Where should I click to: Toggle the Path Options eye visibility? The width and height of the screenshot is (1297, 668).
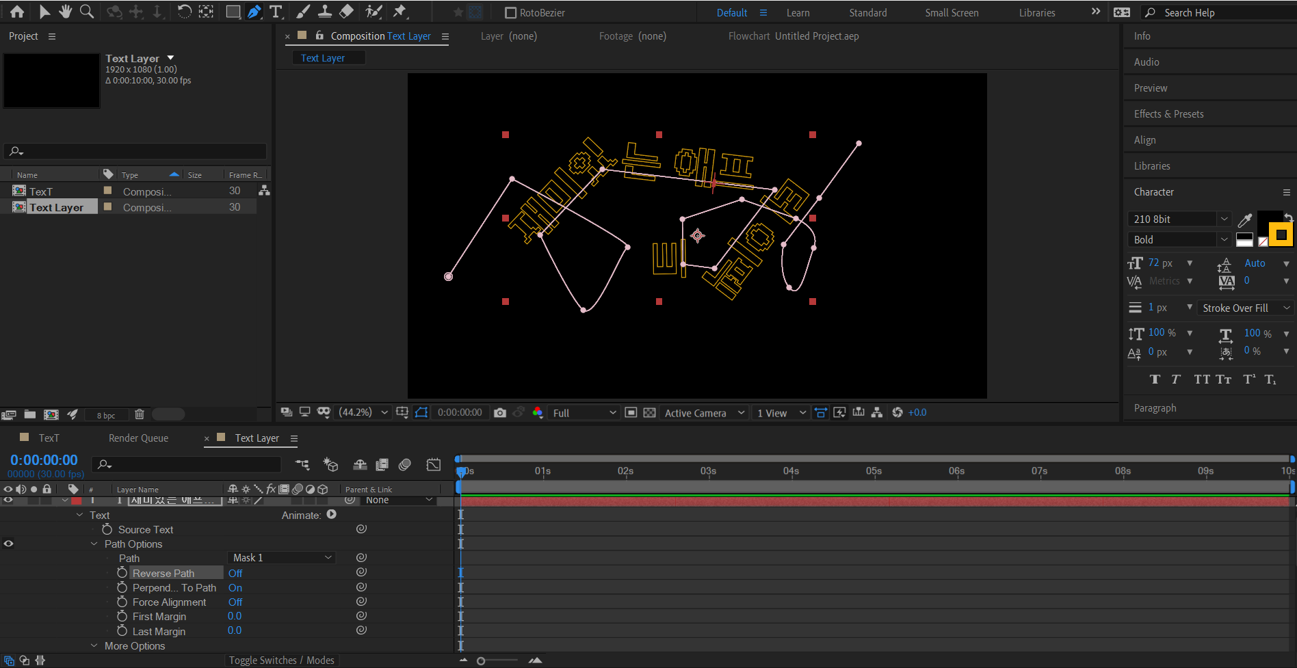coord(8,544)
